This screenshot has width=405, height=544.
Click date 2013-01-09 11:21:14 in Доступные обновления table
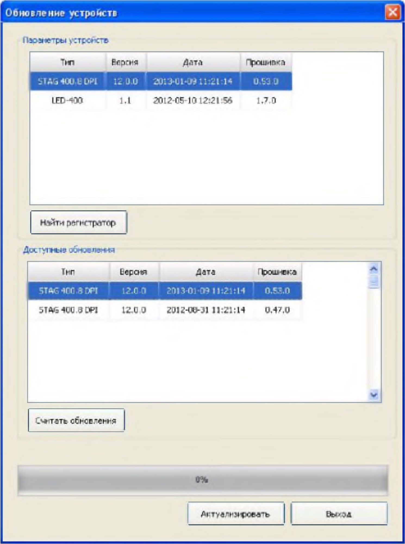coord(206,291)
